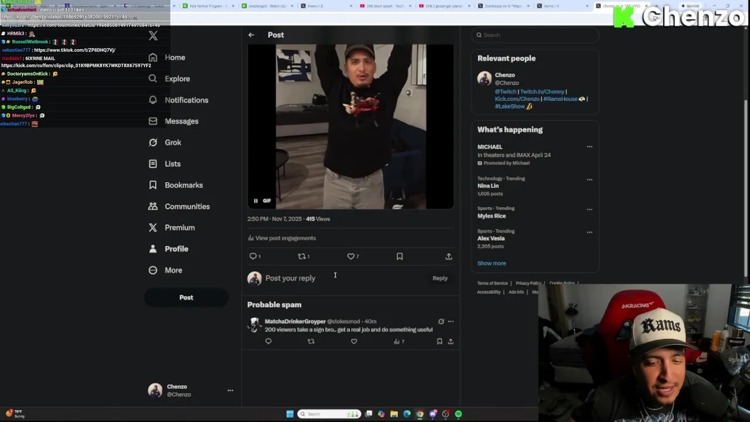This screenshot has height=422, width=750.
Task: Like the MatchaDrinkerGroyper reply
Action: pos(354,341)
